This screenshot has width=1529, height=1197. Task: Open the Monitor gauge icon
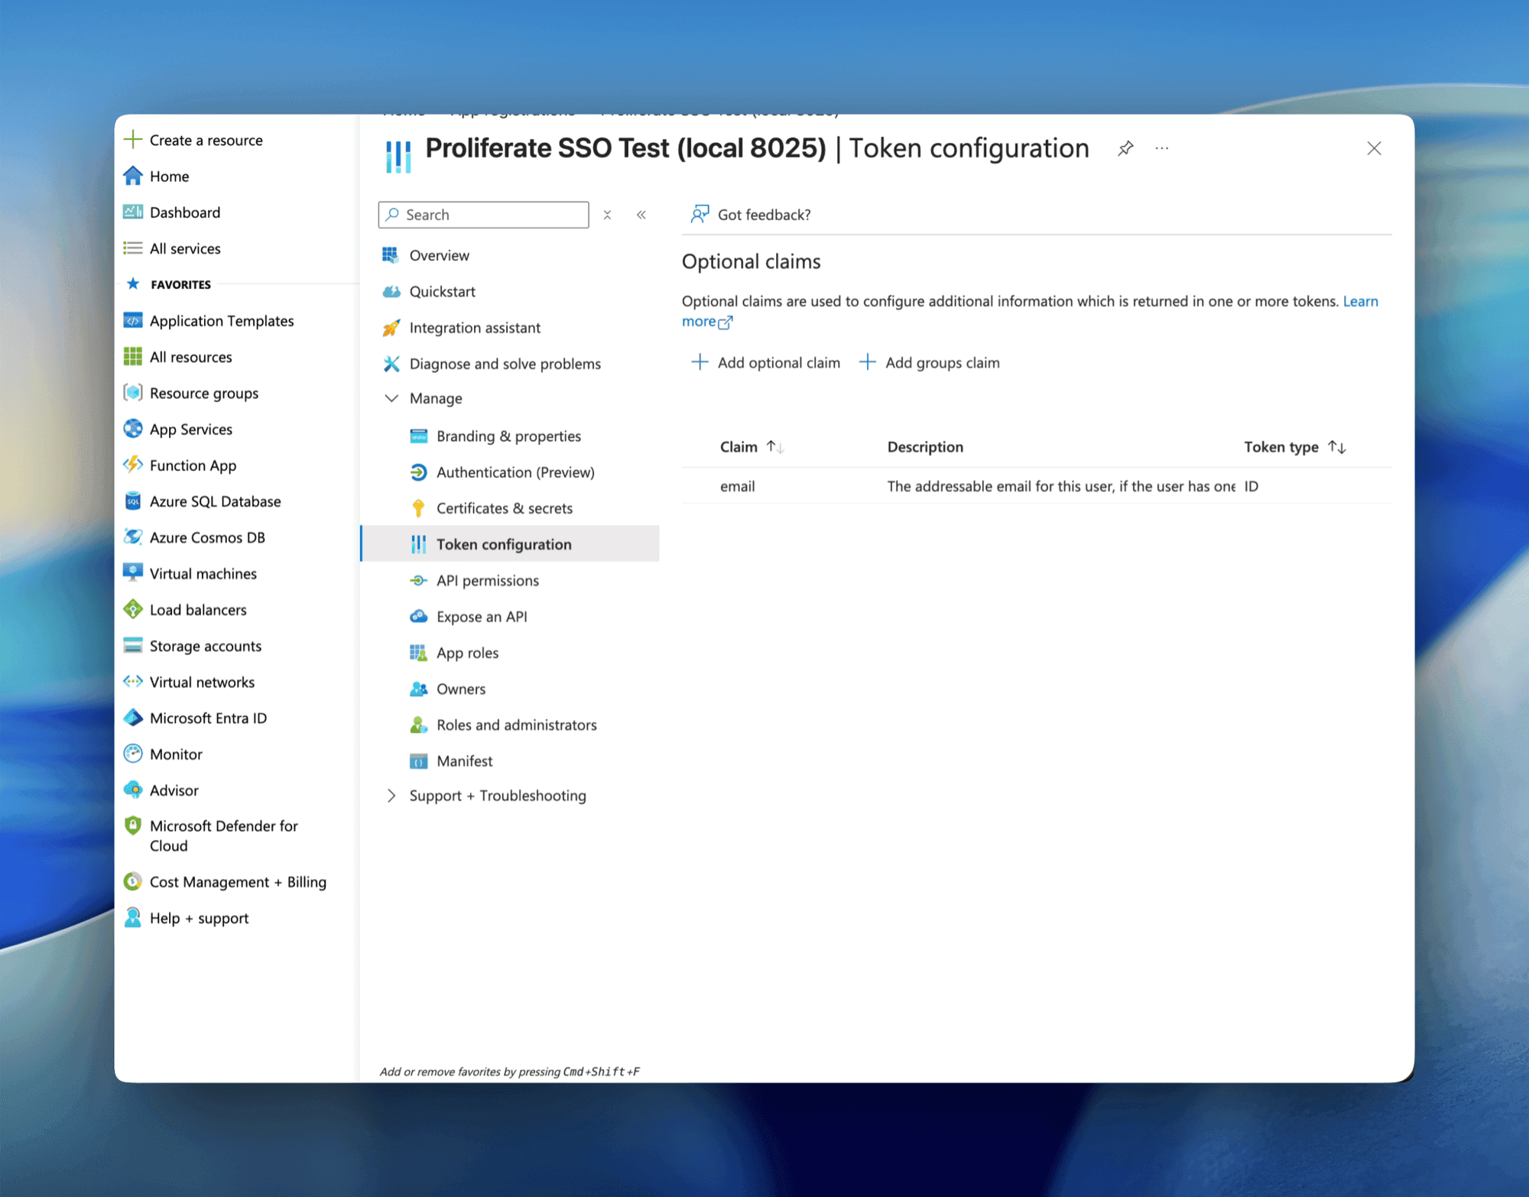coord(133,753)
